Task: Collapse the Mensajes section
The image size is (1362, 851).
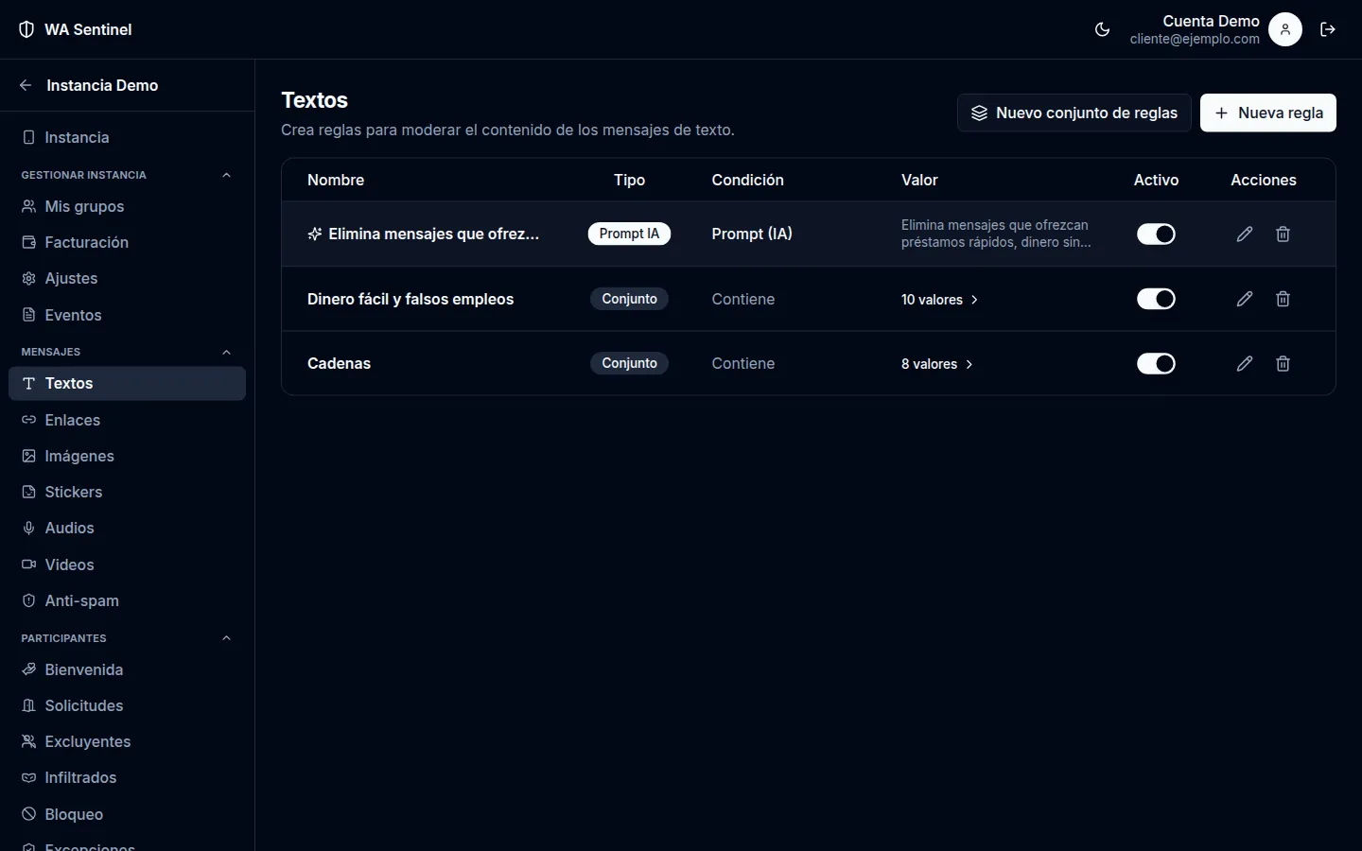Action: (x=226, y=352)
